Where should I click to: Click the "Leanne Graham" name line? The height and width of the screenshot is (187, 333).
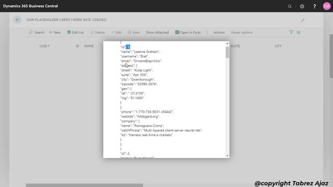[x=140, y=52]
